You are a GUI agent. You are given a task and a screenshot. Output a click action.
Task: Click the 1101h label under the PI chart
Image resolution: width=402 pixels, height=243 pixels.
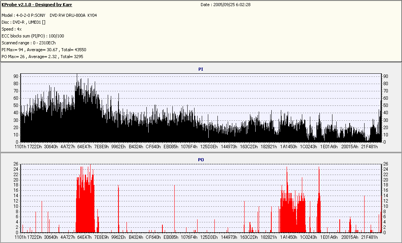pyautogui.click(x=20, y=147)
